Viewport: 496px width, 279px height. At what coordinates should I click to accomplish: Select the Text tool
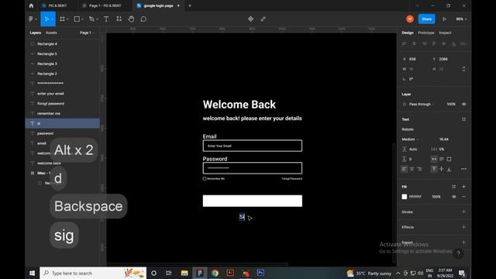coord(106,19)
